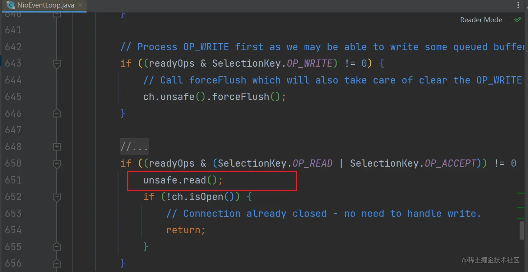Click the fold end marker at line 655

[57, 247]
